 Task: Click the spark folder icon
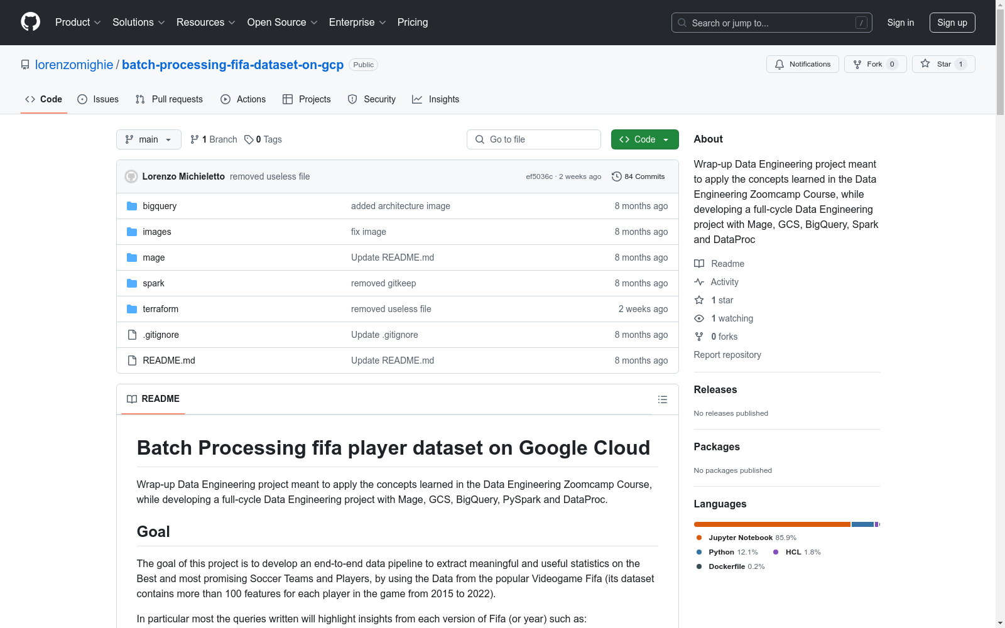pyautogui.click(x=132, y=283)
